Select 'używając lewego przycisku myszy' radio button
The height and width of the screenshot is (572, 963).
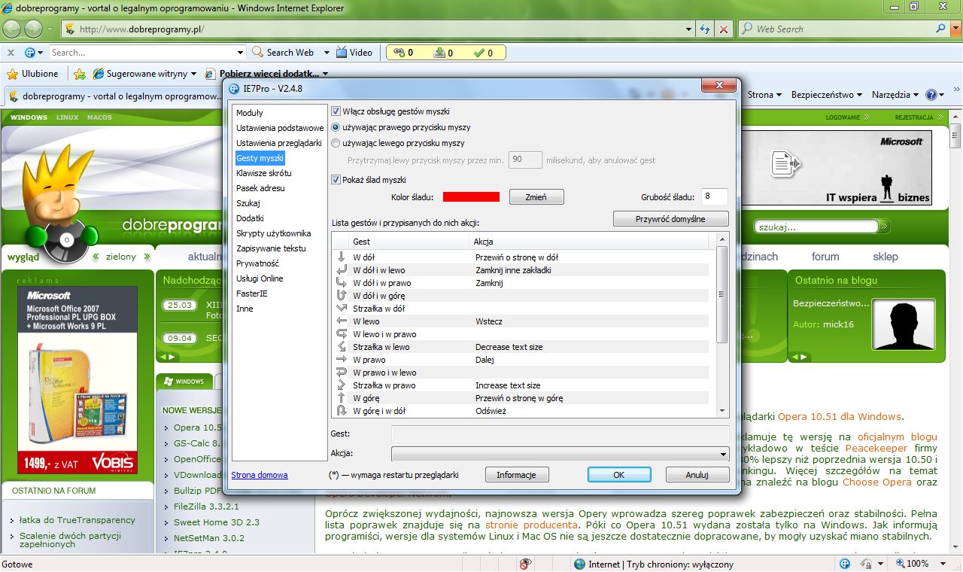pos(336,143)
